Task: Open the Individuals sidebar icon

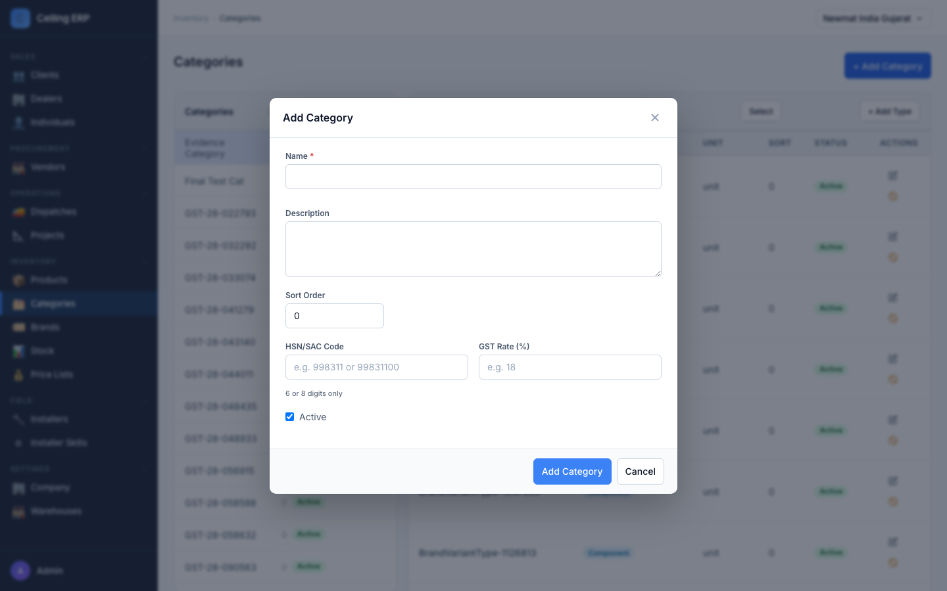Action: pos(18,123)
